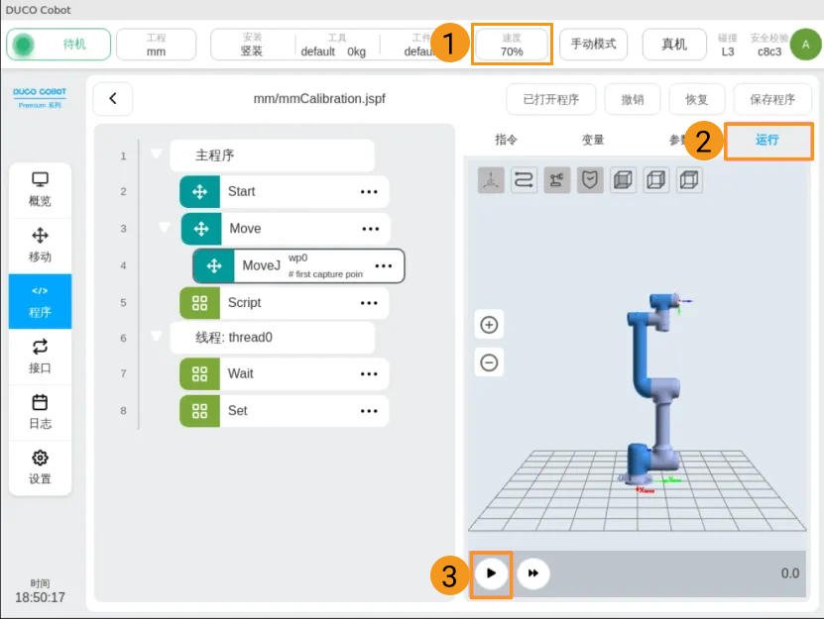The image size is (824, 619).
Task: Click the Wait node green icon
Action: pos(199,373)
